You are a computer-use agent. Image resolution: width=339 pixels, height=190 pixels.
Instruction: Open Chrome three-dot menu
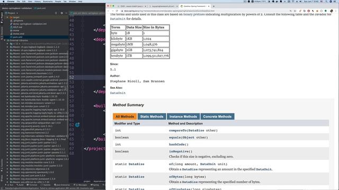pyautogui.click(x=336, y=11)
